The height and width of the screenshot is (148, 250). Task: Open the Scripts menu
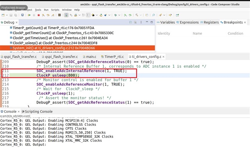55,10
